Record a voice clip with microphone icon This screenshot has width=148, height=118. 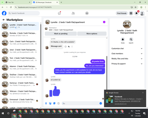46,103
